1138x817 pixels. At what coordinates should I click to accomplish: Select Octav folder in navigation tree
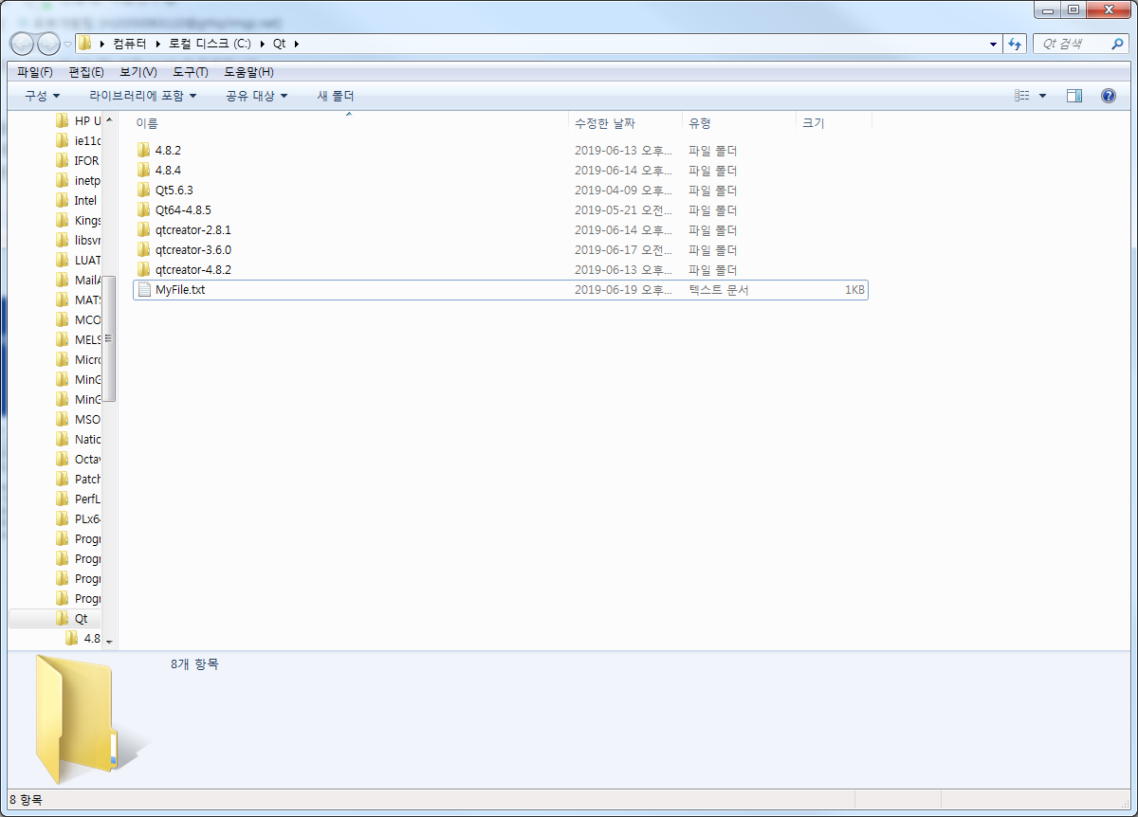click(77, 459)
